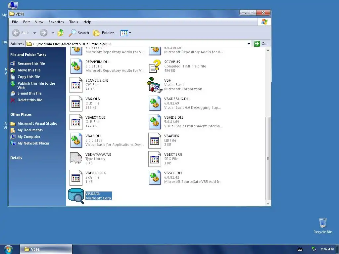Go to My Documents link
This screenshot has width=339, height=254.
(30, 130)
